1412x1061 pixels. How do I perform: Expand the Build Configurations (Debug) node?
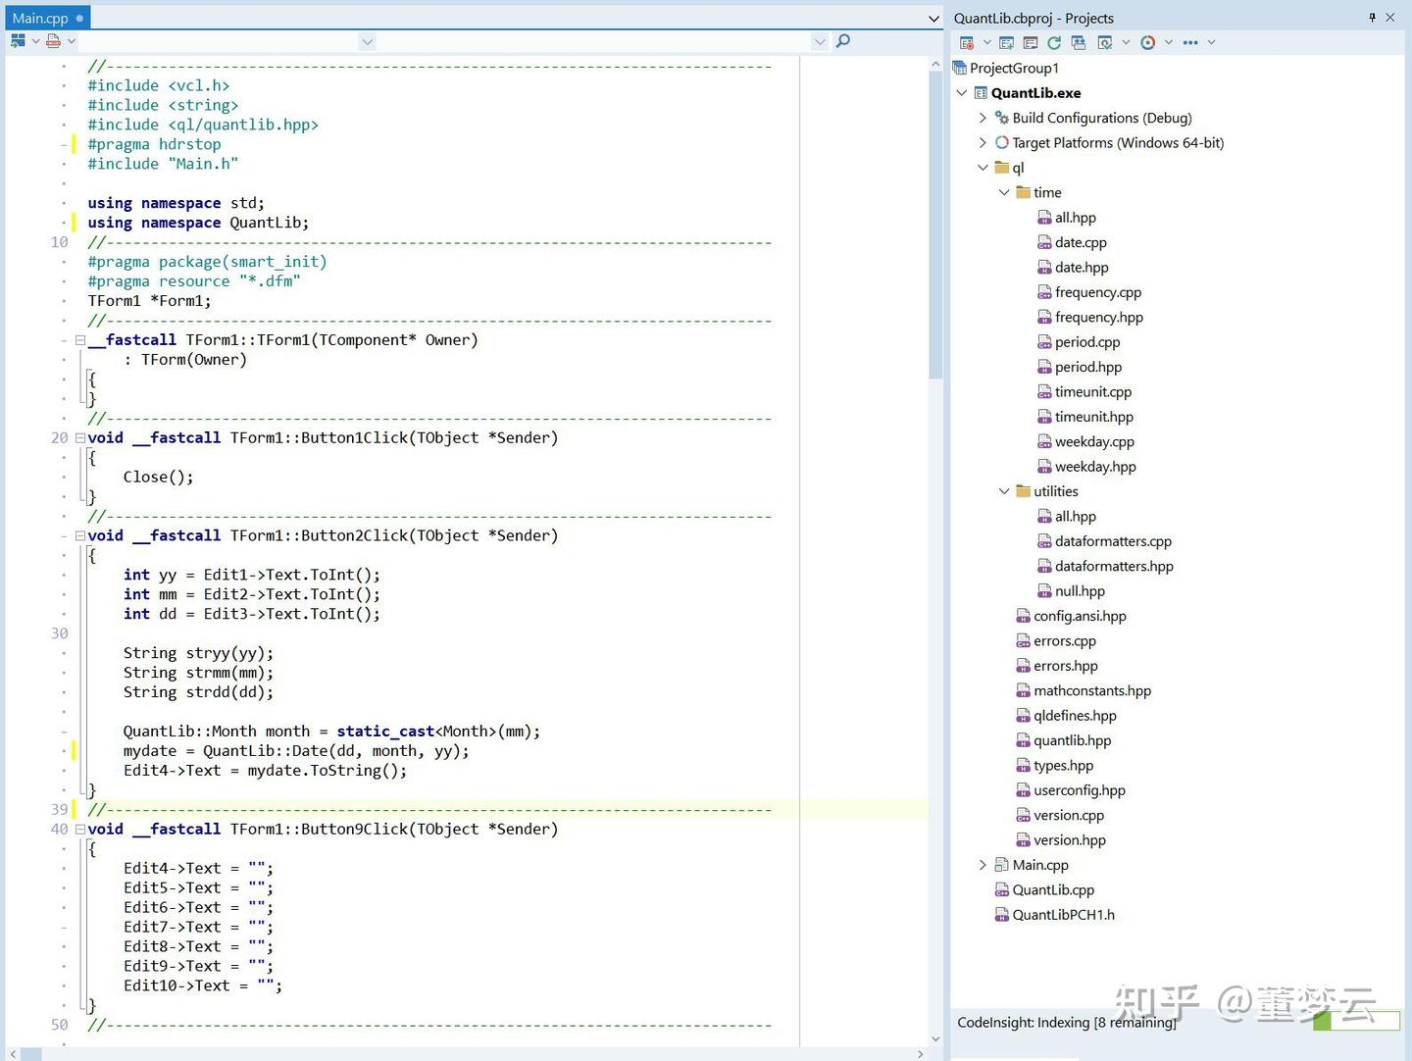[x=983, y=118]
